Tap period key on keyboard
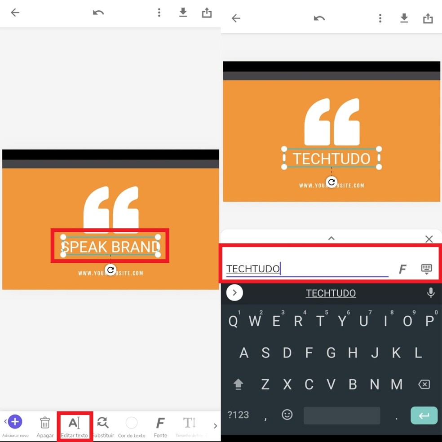The height and width of the screenshot is (442, 442). (x=397, y=418)
